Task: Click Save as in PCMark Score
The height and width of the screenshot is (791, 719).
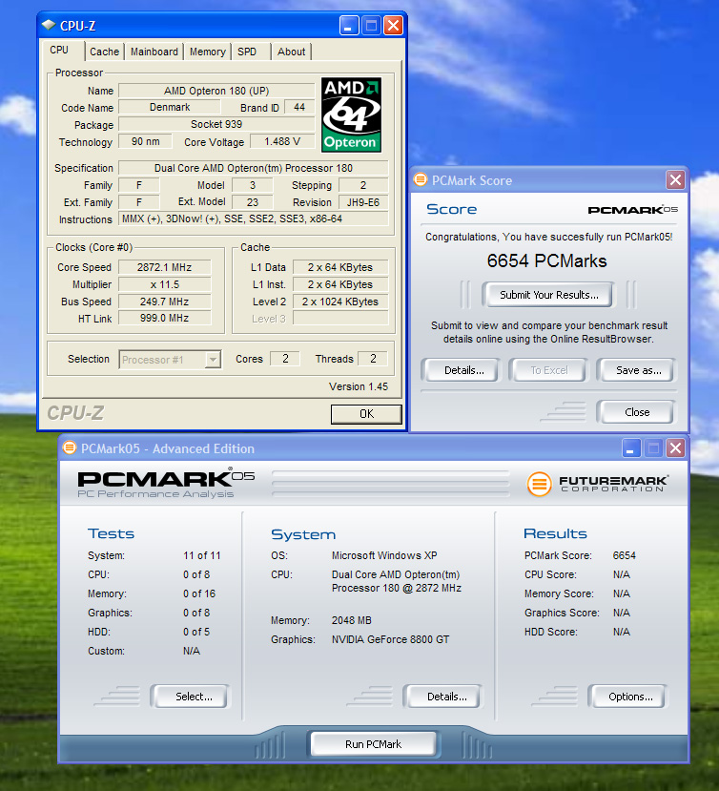Action: [638, 370]
